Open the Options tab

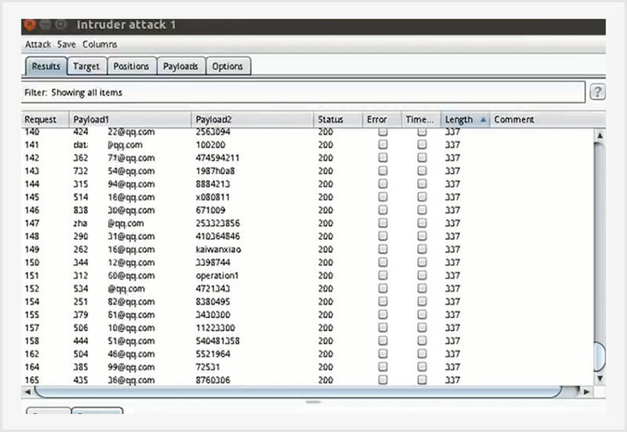tap(228, 66)
